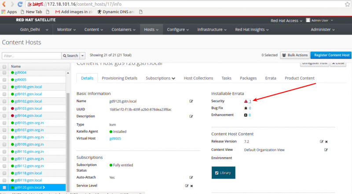Open the Gstn_Delhi organization dropdown
The image size is (352, 194).
pyautogui.click(x=34, y=29)
